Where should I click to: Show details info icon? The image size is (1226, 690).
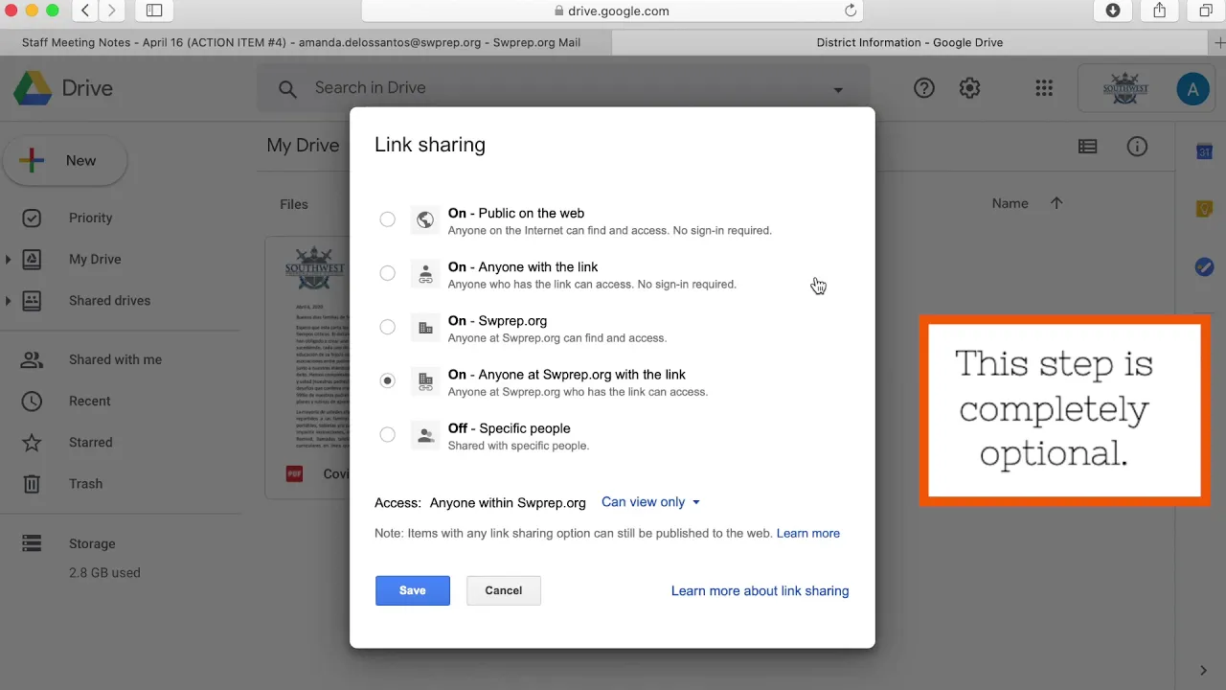(x=1137, y=147)
